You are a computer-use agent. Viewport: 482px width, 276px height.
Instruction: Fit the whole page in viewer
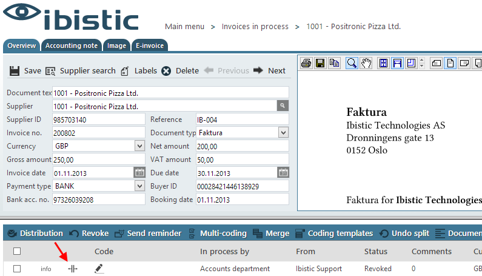click(383, 63)
